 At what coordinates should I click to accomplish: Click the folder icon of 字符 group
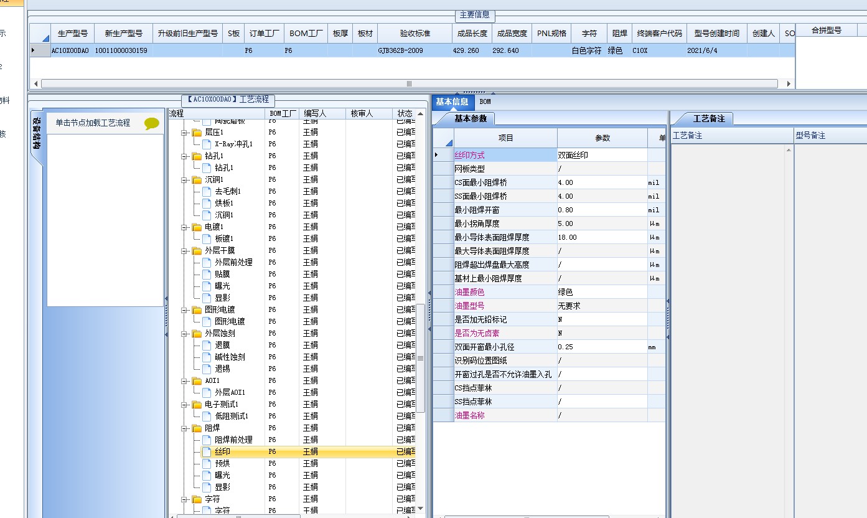click(197, 499)
